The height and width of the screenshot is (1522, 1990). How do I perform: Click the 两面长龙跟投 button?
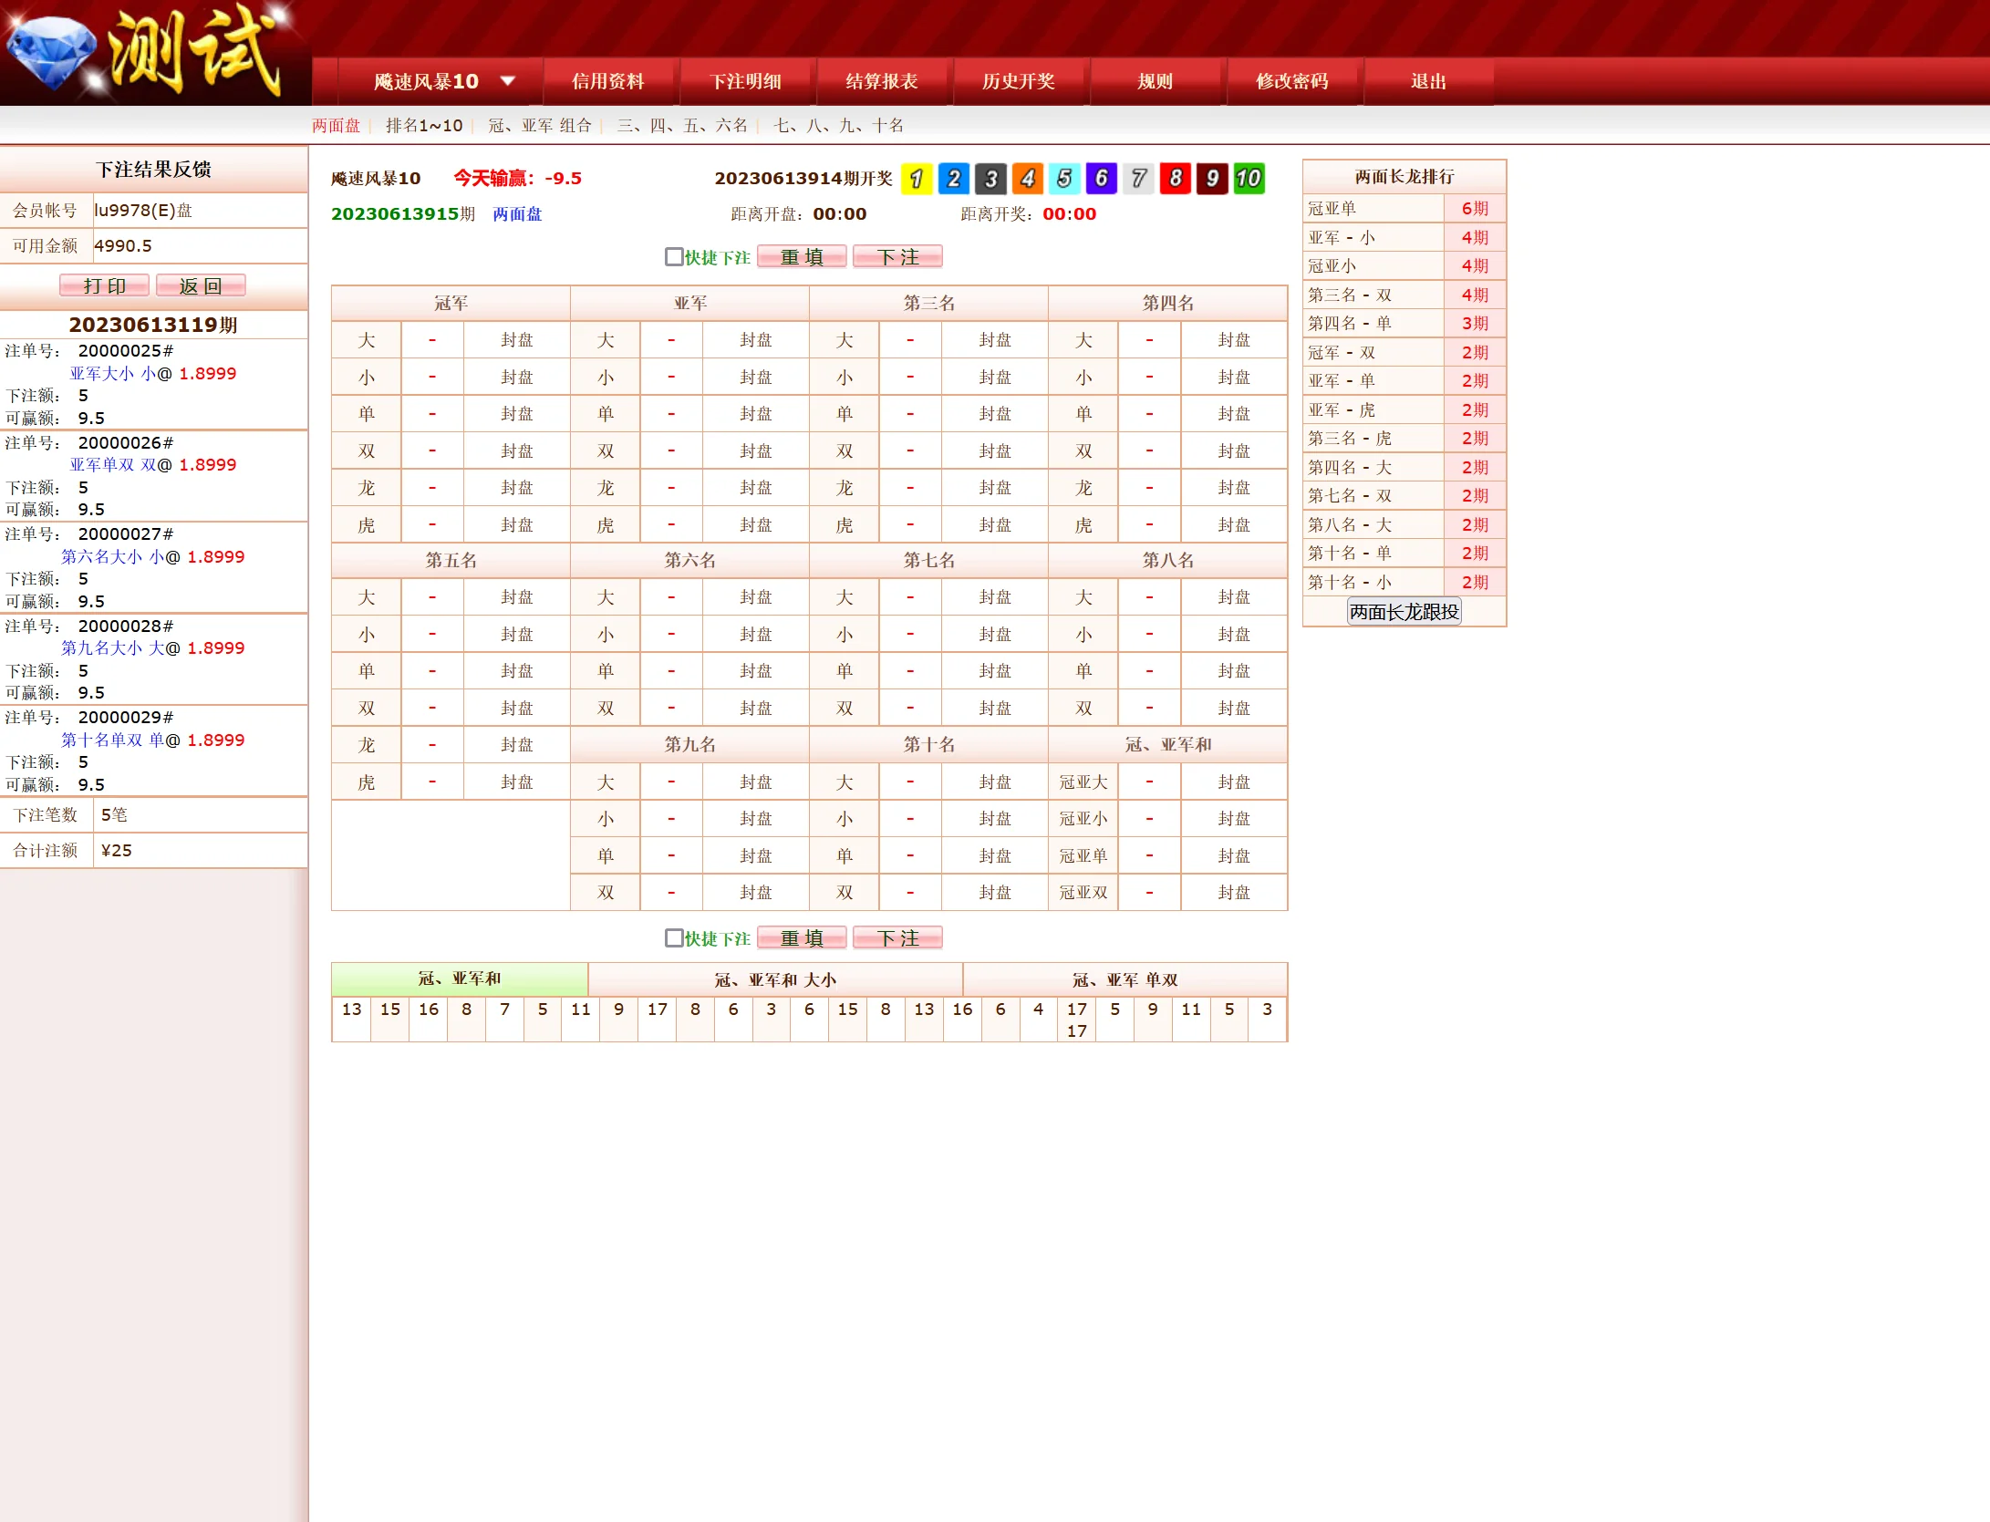[1404, 612]
